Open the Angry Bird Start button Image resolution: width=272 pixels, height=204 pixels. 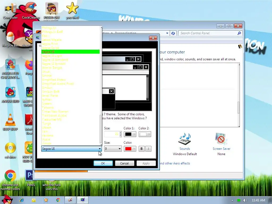pyautogui.click(x=7, y=199)
